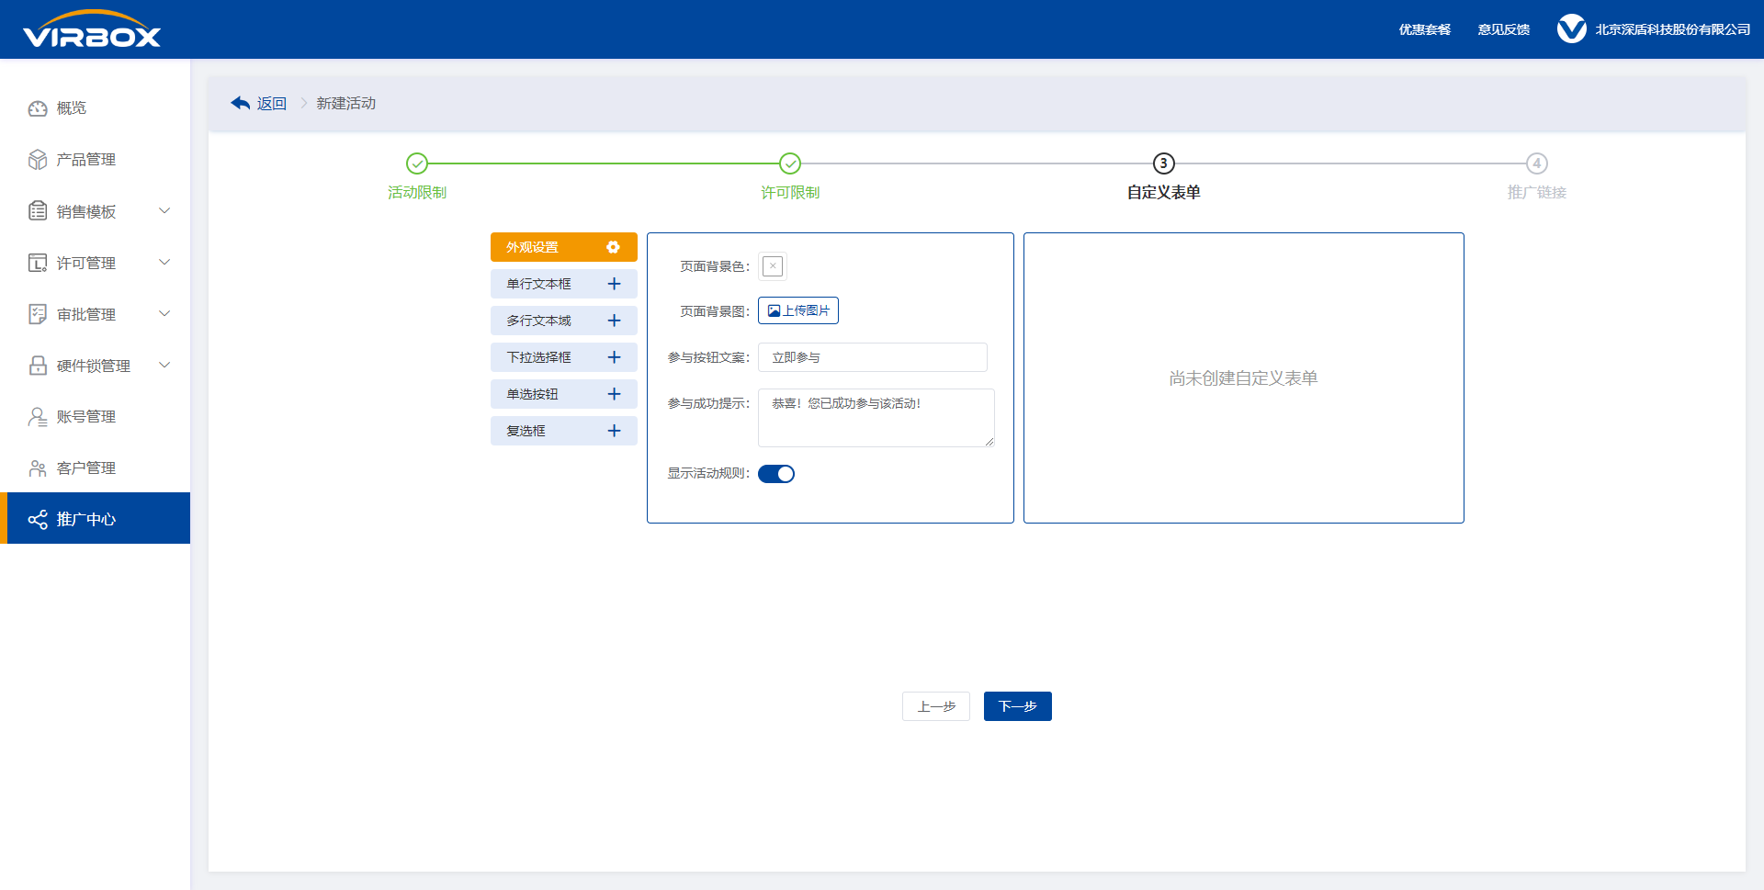Go to 上一步

(936, 706)
